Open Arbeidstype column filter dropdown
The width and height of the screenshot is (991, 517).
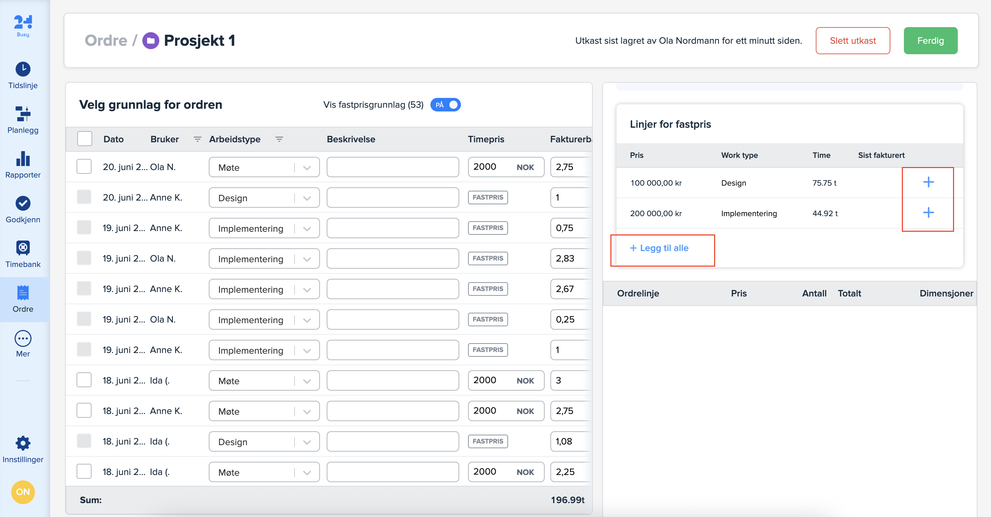point(279,139)
